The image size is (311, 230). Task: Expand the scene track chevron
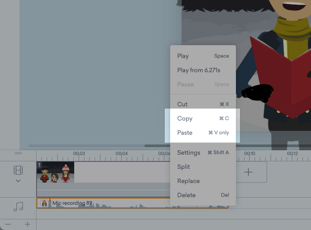point(18,181)
